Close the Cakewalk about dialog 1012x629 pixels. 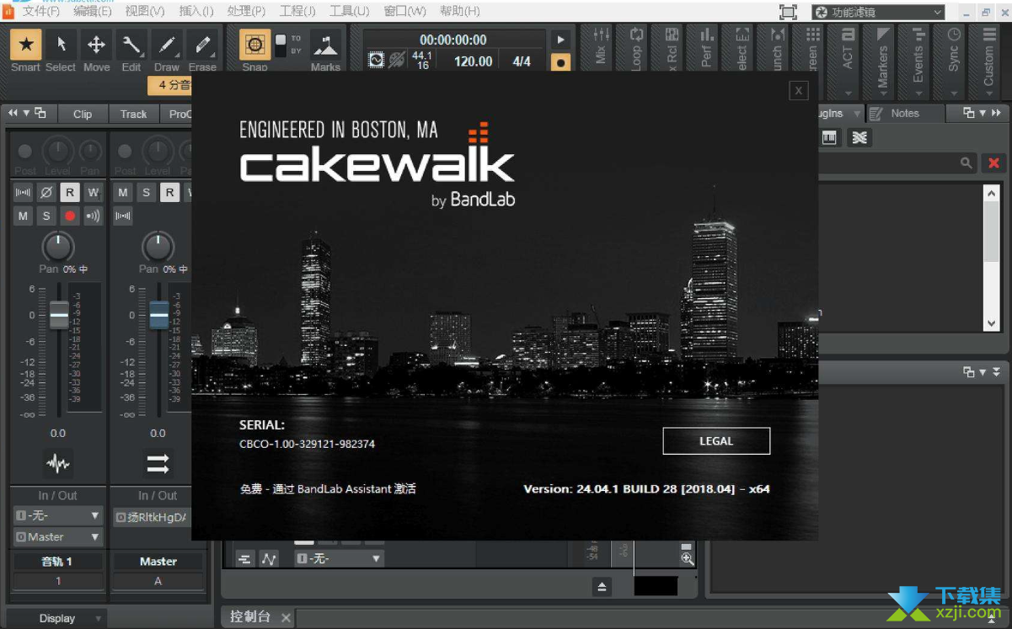(x=799, y=91)
